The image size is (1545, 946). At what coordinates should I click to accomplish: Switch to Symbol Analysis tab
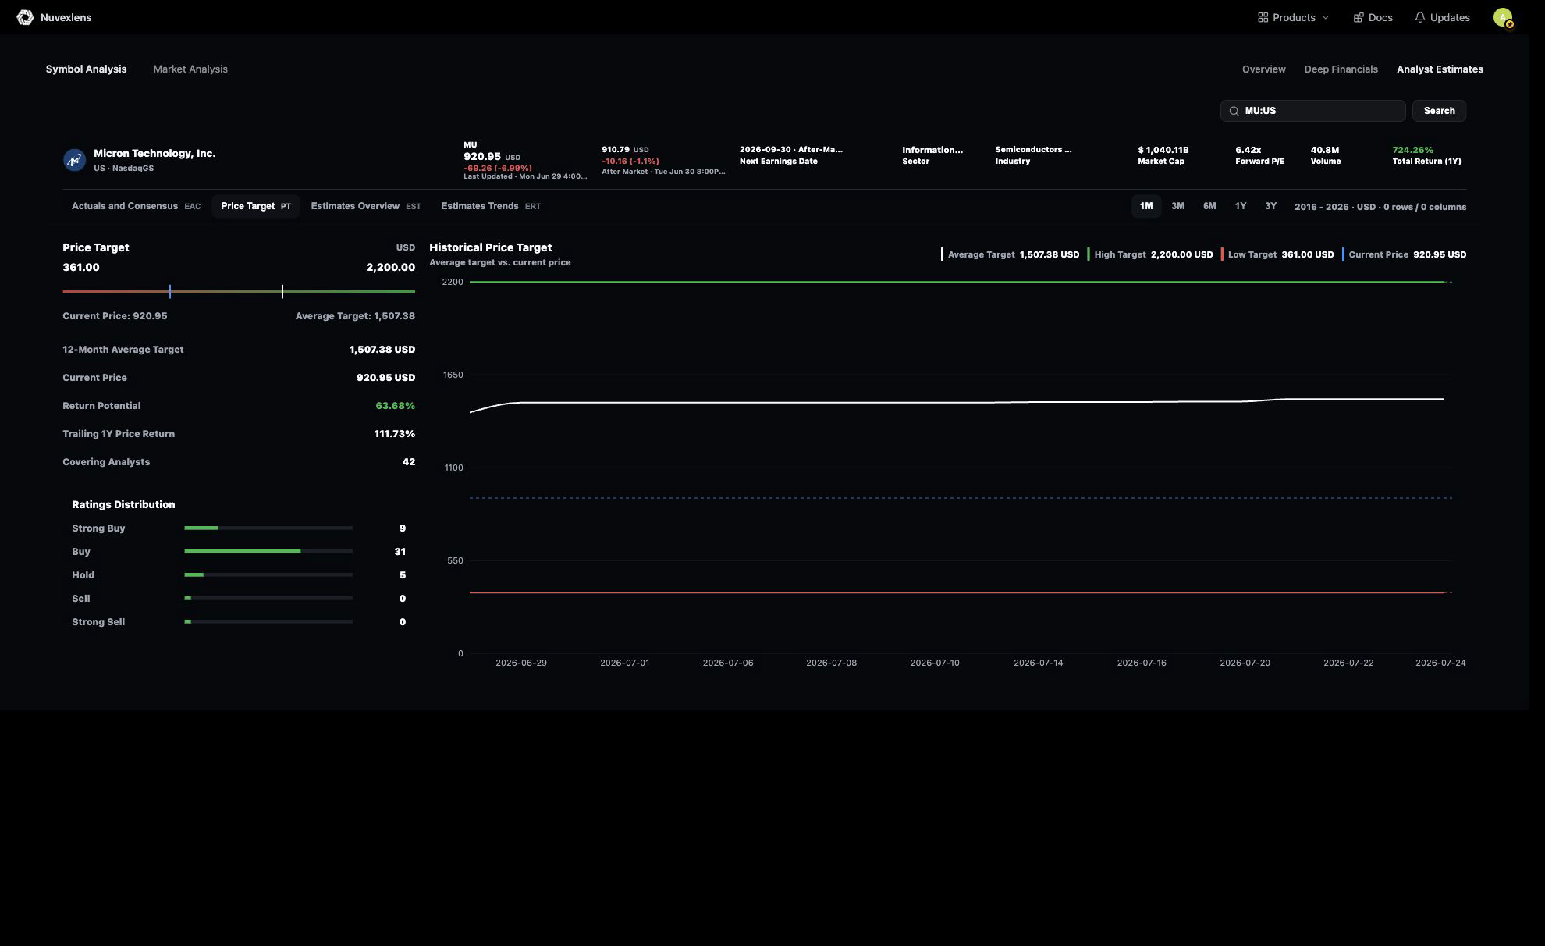tap(86, 69)
